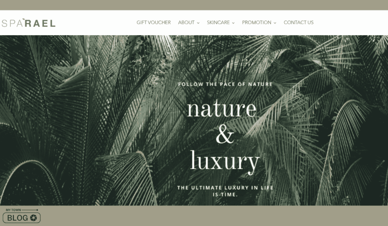The height and width of the screenshot is (226, 388).
Task: Click the ULTIMATE LUXURY IN LIFE caption
Action: (x=225, y=191)
